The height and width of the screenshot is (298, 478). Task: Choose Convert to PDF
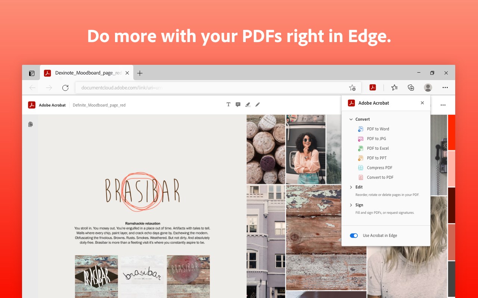click(380, 177)
